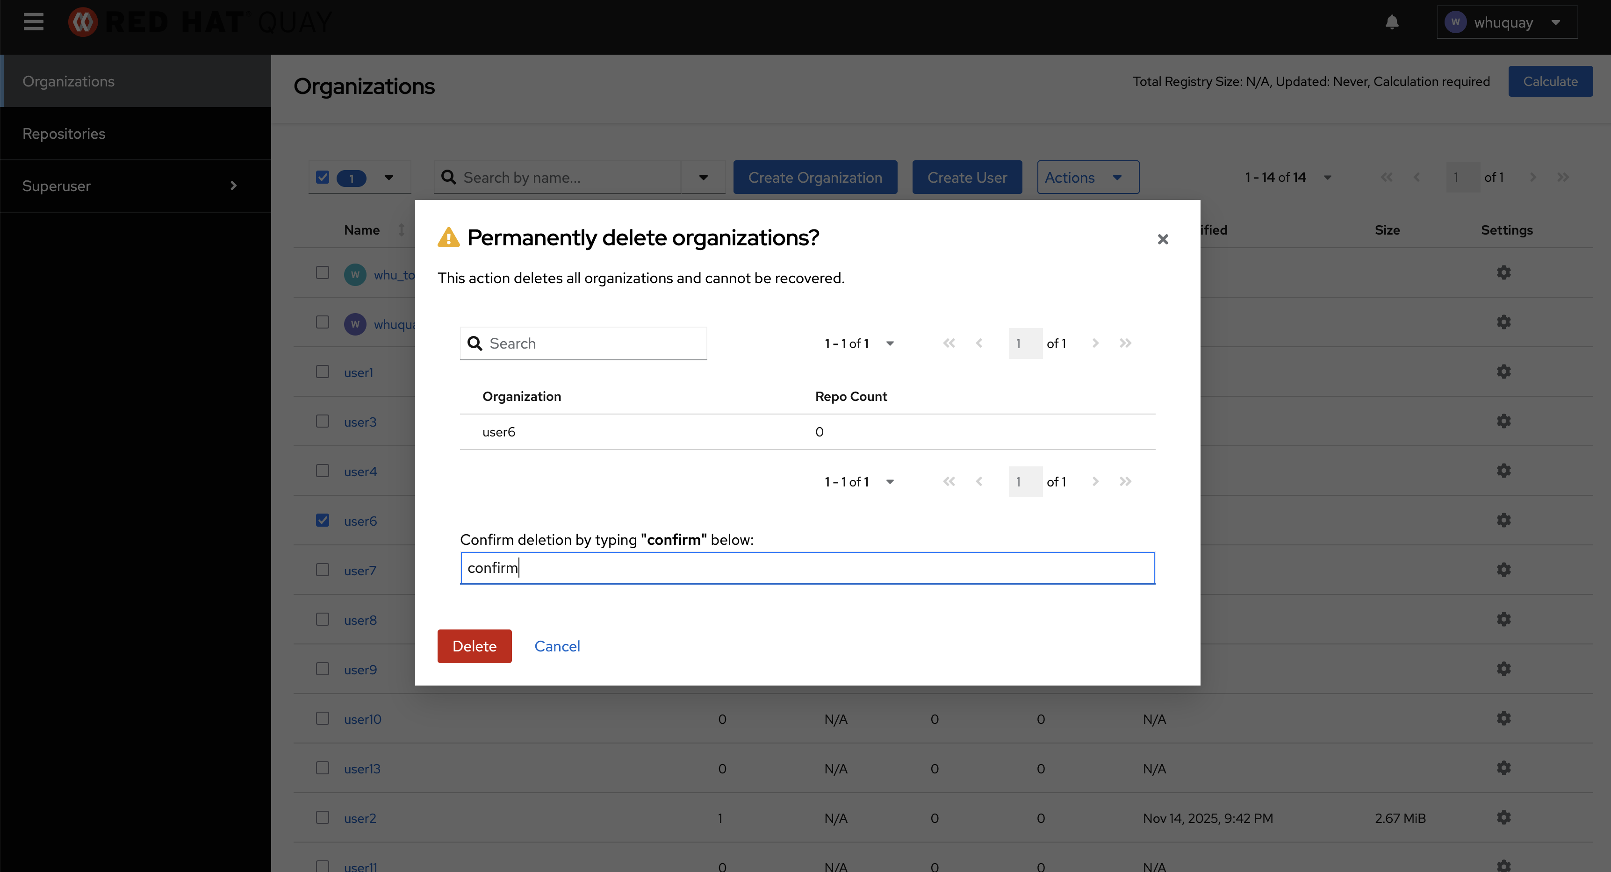This screenshot has height=872, width=1611.
Task: Close the delete organizations dialog
Action: click(x=1163, y=239)
